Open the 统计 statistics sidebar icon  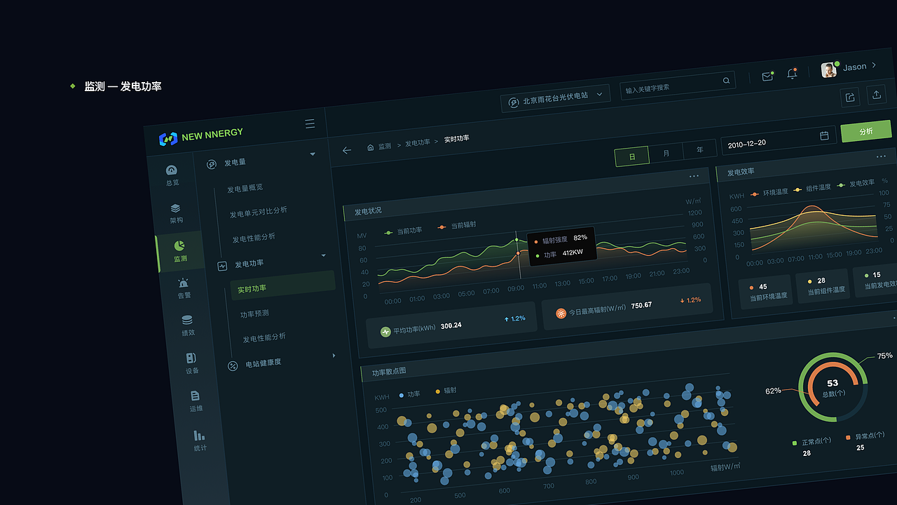click(x=200, y=440)
